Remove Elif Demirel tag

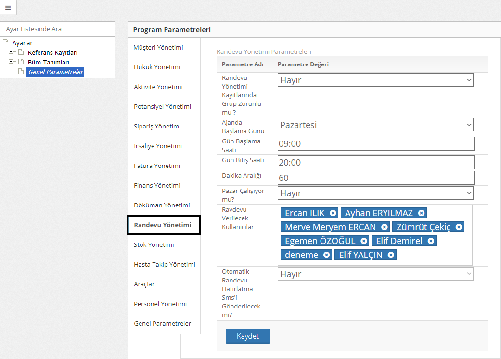tap(431, 241)
